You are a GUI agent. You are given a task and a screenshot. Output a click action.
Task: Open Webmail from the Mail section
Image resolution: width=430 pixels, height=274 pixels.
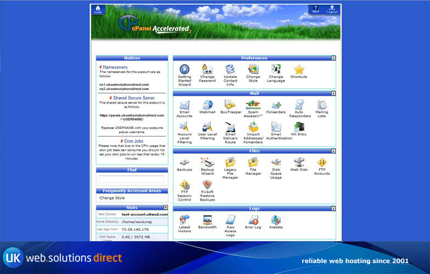pyautogui.click(x=207, y=105)
